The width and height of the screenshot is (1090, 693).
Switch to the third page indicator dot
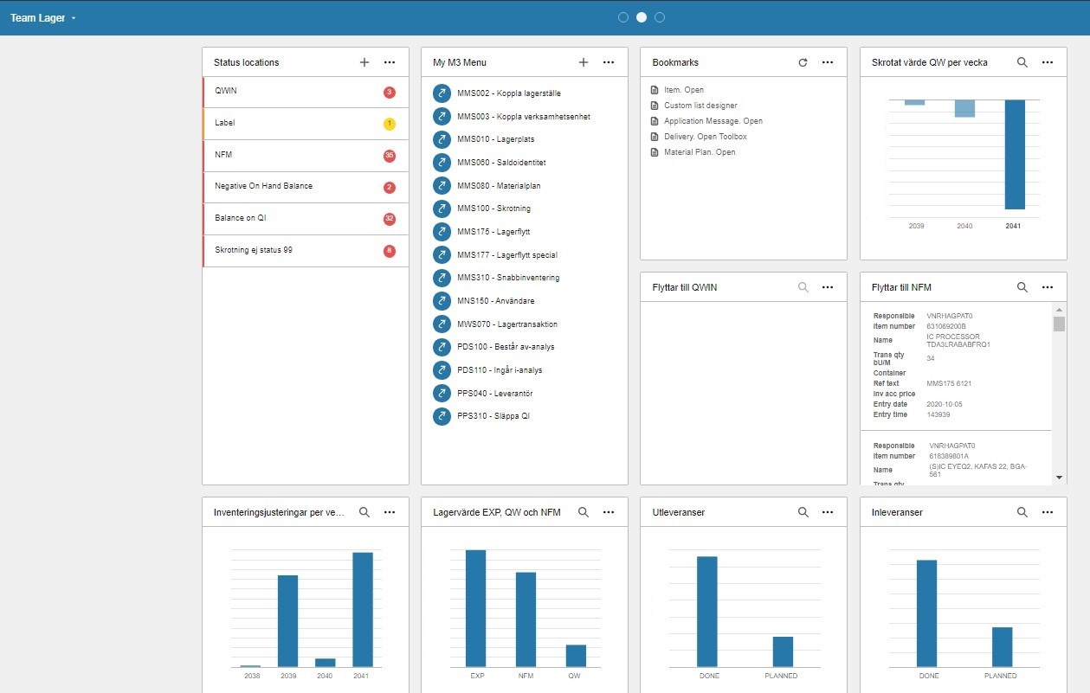click(660, 17)
